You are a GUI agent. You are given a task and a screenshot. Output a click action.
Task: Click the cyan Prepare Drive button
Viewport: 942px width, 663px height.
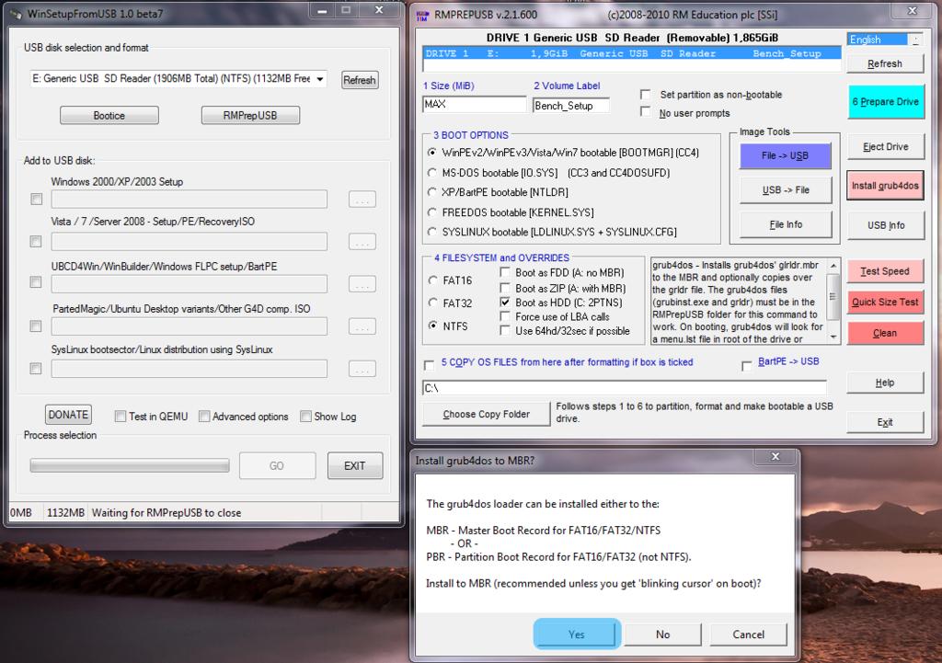click(884, 102)
